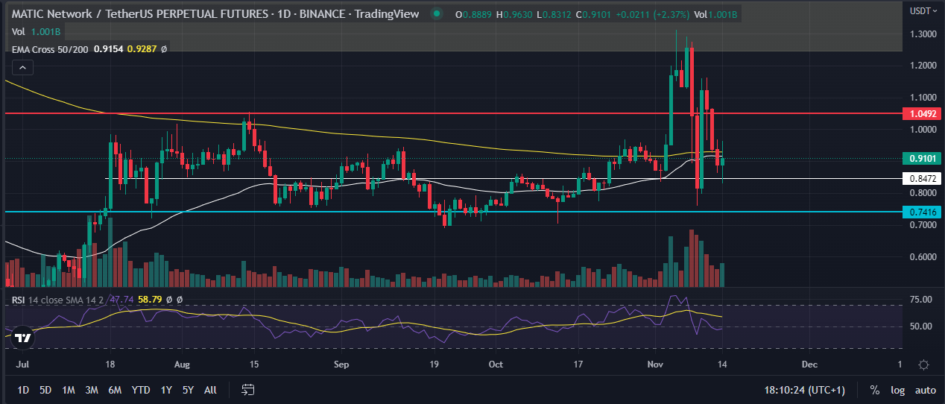Select the 1Y time range

point(166,390)
